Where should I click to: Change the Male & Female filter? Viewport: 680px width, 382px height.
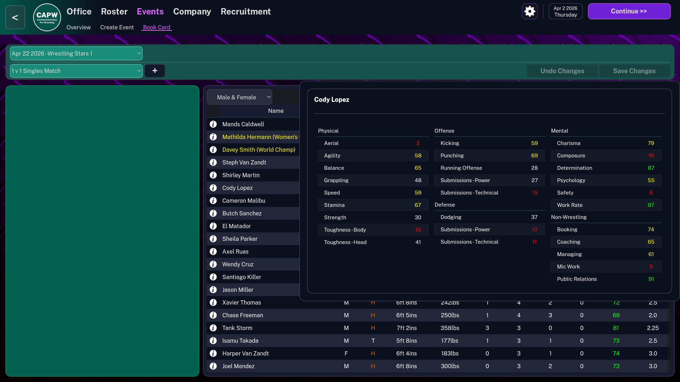239,97
